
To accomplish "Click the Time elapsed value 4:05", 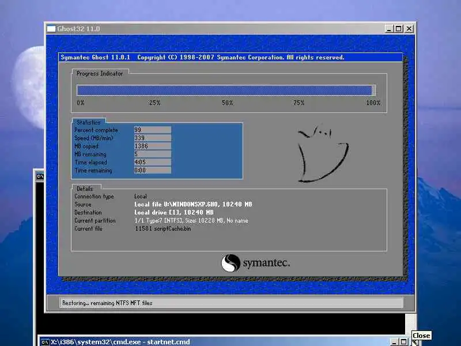I will pyautogui.click(x=153, y=162).
